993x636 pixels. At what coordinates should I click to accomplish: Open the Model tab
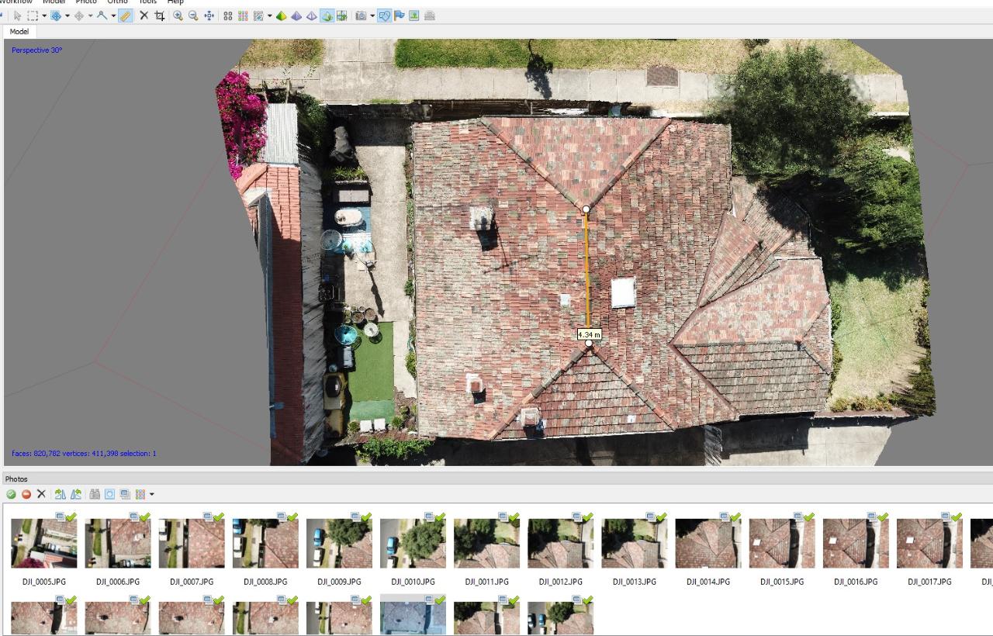pyautogui.click(x=19, y=32)
